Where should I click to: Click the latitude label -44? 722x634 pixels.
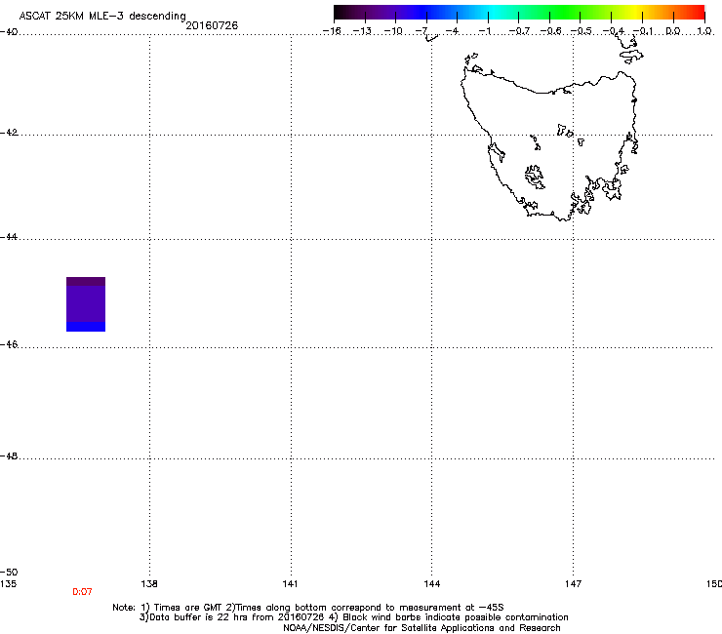point(9,237)
